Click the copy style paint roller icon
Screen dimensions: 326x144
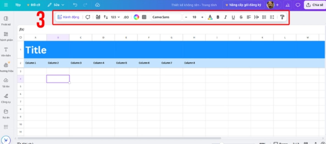tap(282, 17)
